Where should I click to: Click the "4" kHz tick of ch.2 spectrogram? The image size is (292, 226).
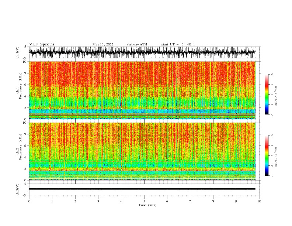tap(25, 157)
